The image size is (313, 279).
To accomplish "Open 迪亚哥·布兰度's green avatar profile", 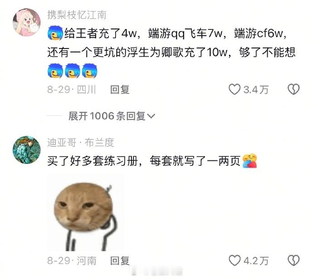I will (27, 150).
